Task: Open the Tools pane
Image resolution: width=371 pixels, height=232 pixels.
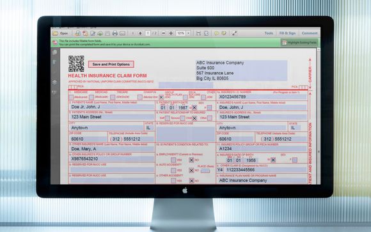Action: pyautogui.click(x=269, y=33)
